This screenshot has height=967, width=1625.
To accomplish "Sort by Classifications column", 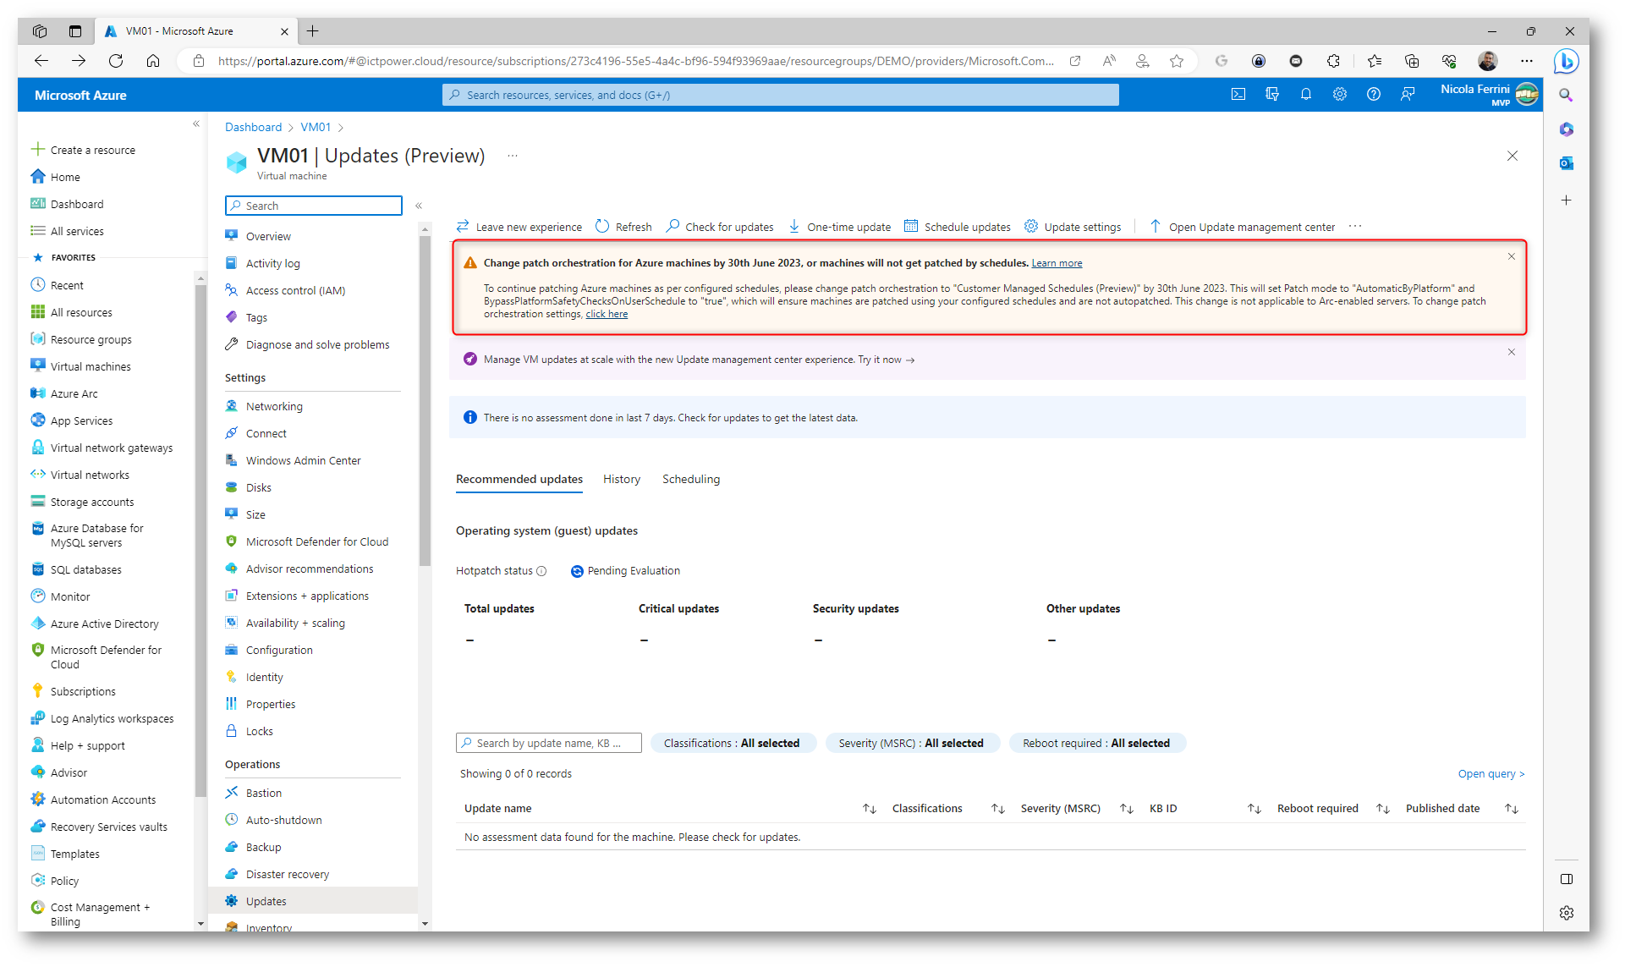I will 998,809.
